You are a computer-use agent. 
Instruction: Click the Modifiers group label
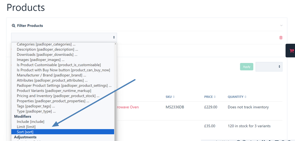point(23,116)
